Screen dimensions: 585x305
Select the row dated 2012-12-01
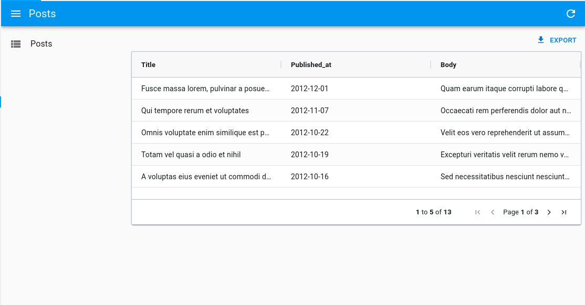point(310,89)
